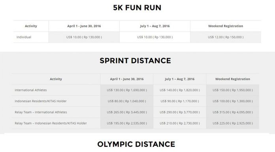Click the US$ 130.00 ( Rp 1,690,000 ) cell
This screenshot has height=152, width=275.
coord(127,90)
